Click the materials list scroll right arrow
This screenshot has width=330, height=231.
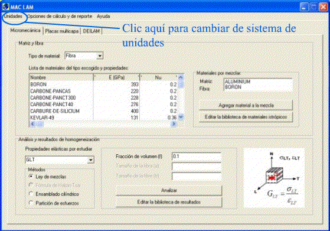tap(174, 124)
